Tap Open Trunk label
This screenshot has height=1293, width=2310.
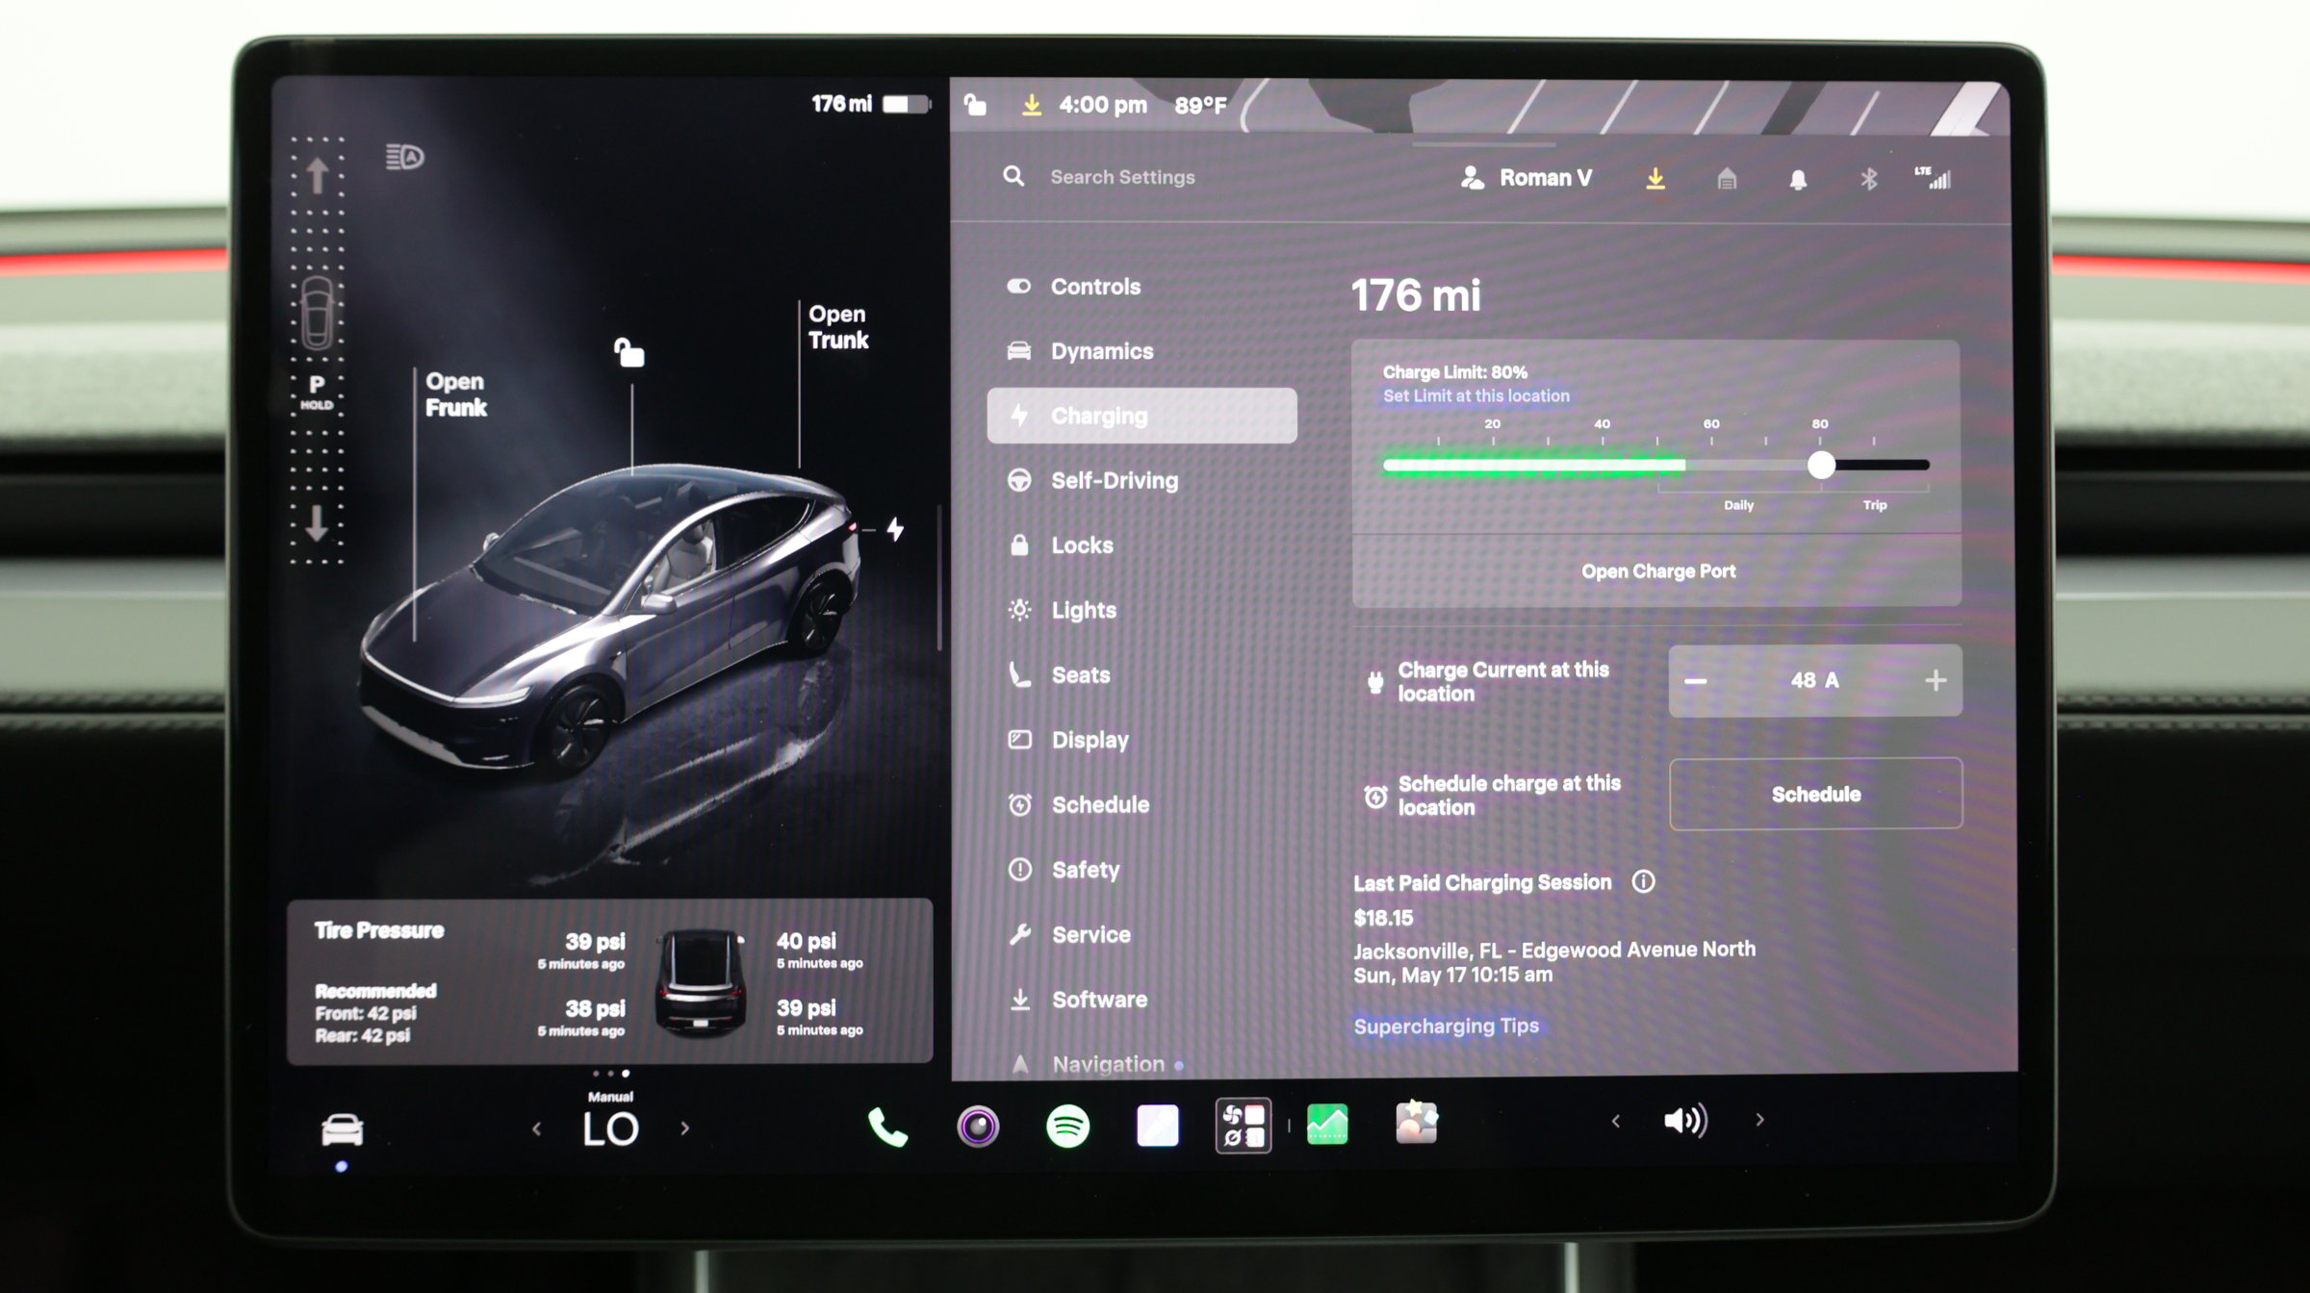click(x=838, y=327)
